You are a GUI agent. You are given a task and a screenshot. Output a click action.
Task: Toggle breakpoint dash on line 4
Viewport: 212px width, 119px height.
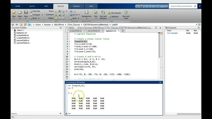pos(69,41)
